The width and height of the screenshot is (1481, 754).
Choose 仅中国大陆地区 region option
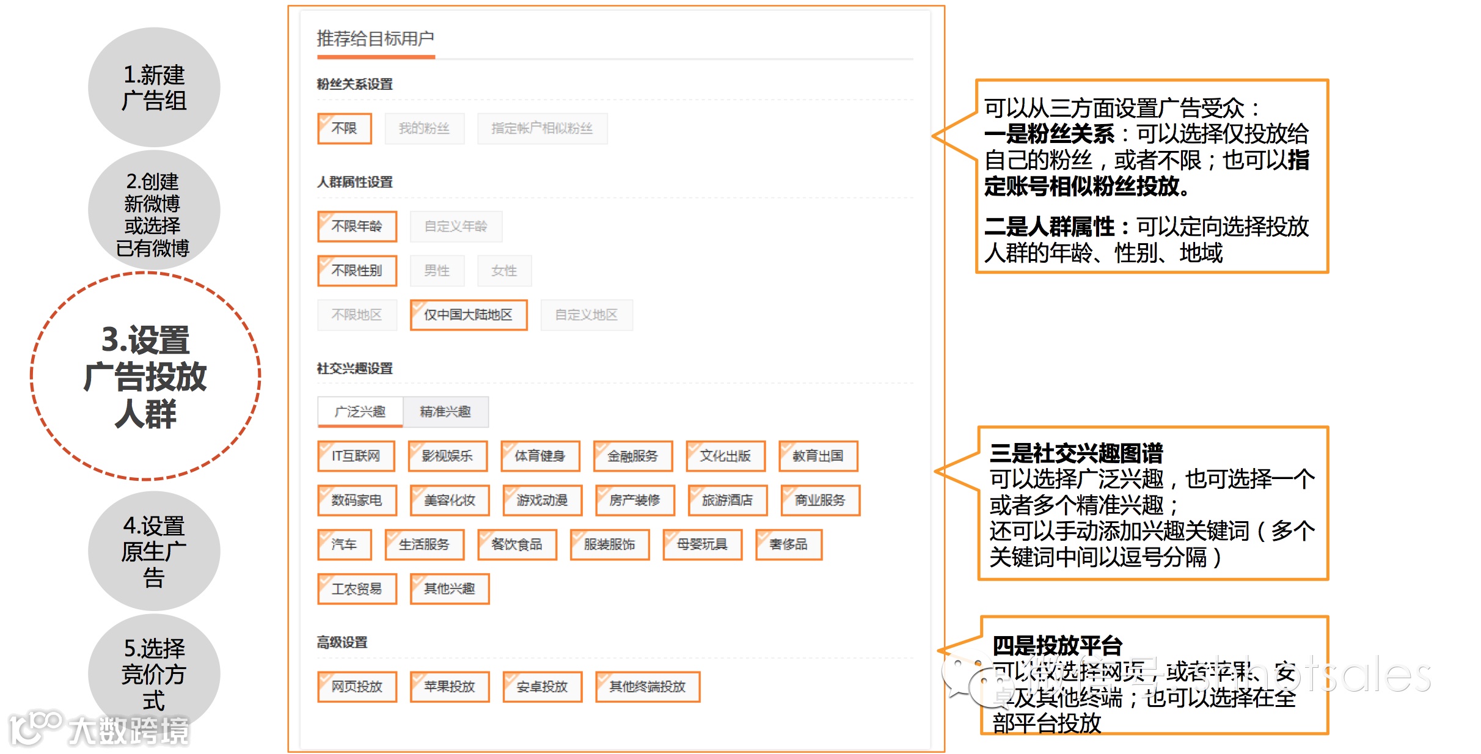469,315
